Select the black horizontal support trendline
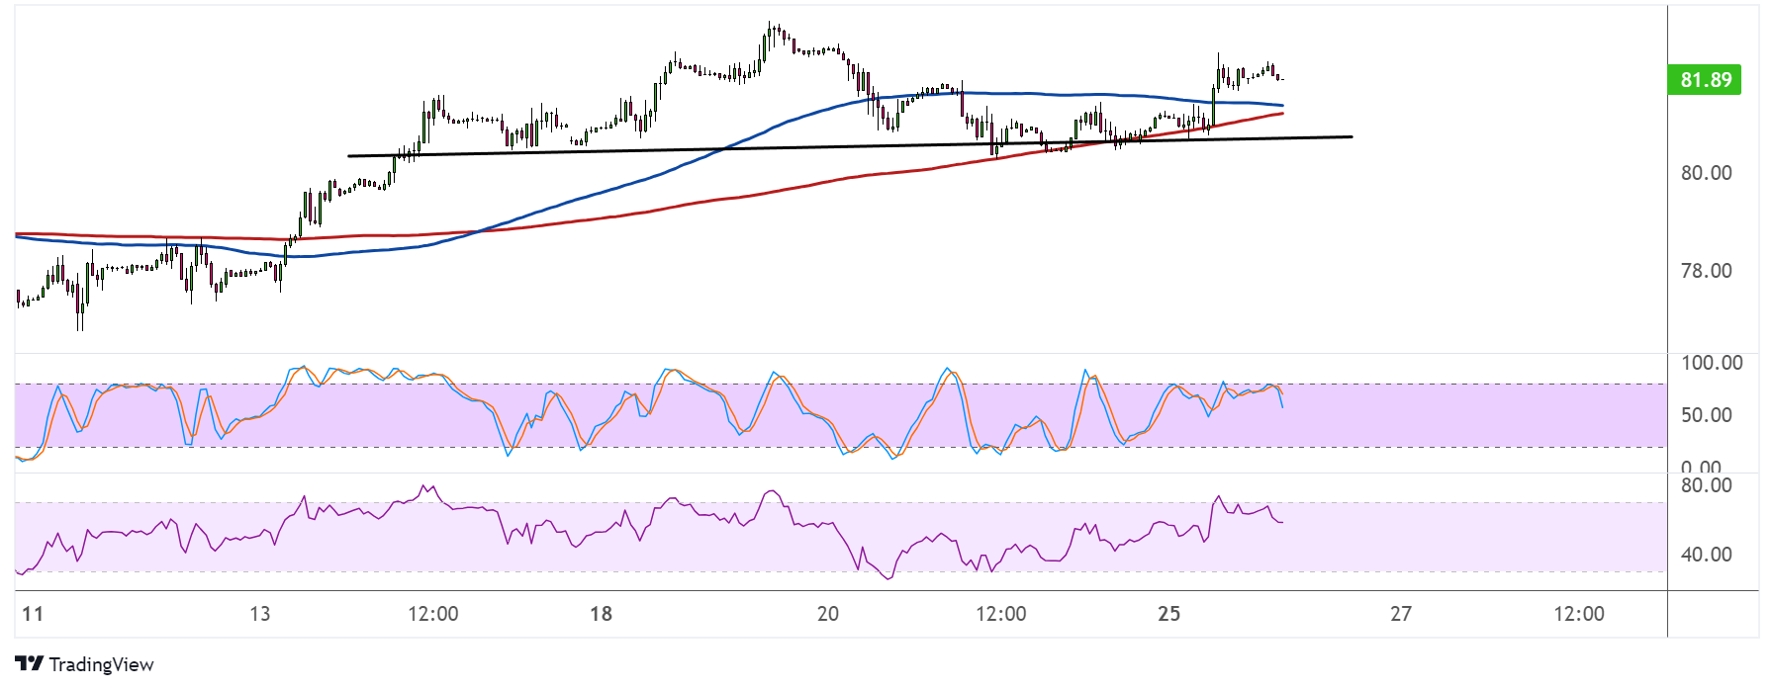 click(851, 146)
